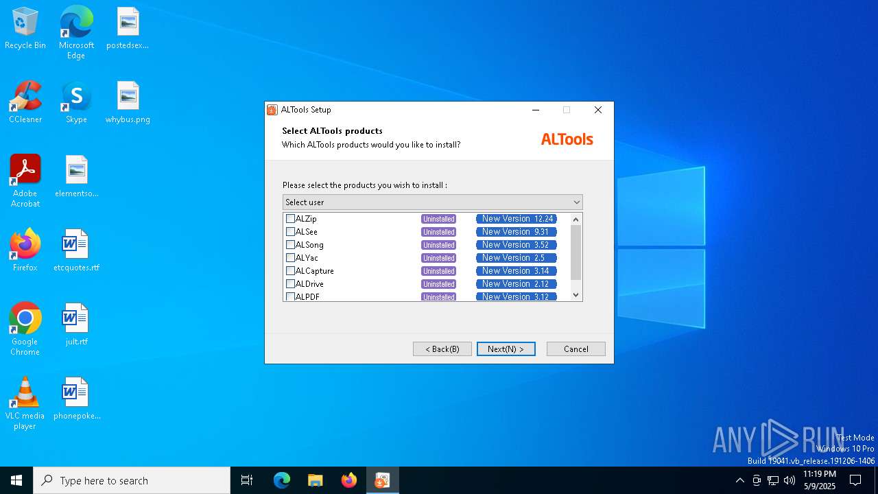
Task: Open Task View from the taskbar
Action: point(247,480)
